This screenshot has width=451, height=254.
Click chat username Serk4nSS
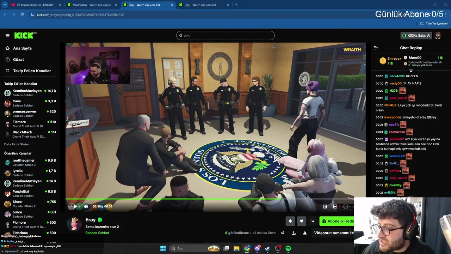pyautogui.click(x=396, y=76)
